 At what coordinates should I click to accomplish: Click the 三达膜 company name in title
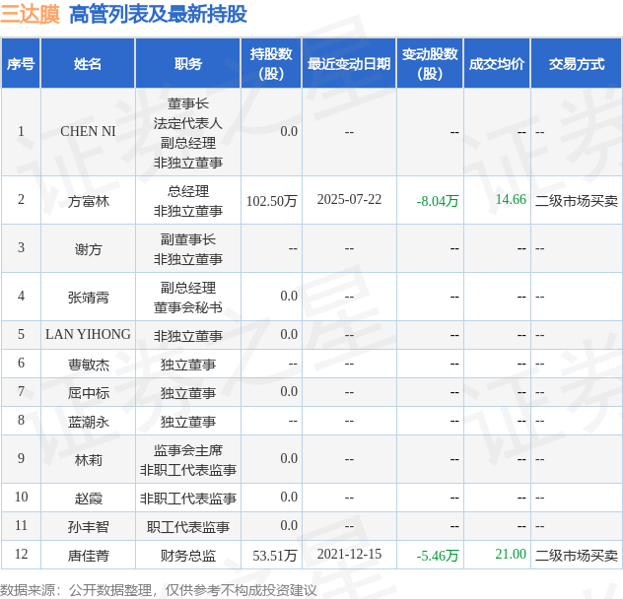[x=30, y=15]
